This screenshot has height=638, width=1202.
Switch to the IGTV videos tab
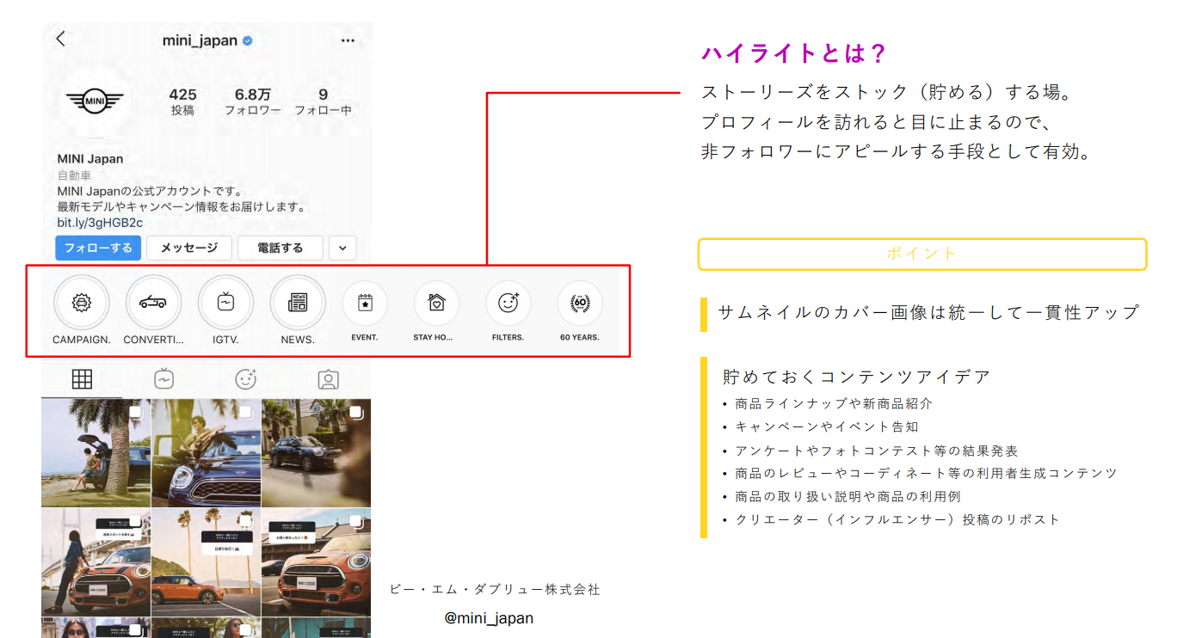coord(164,379)
